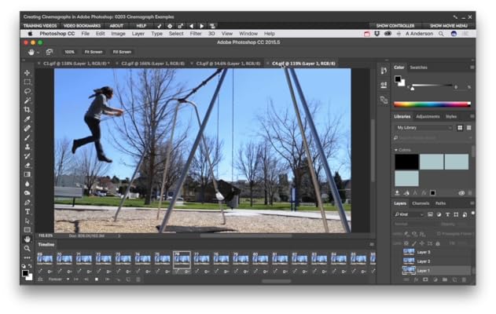The image size is (496, 314).
Task: Open the Filter menu
Action: tap(196, 34)
